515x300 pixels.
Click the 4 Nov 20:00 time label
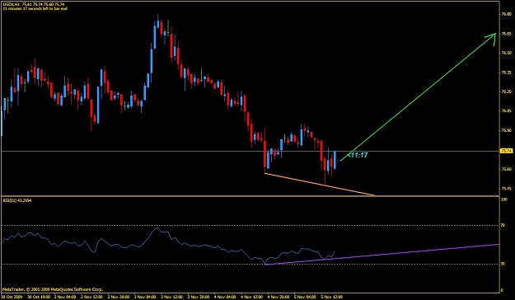click(x=279, y=297)
